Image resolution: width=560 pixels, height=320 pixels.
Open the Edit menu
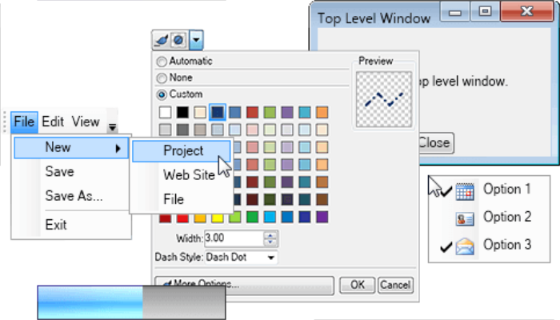53,122
